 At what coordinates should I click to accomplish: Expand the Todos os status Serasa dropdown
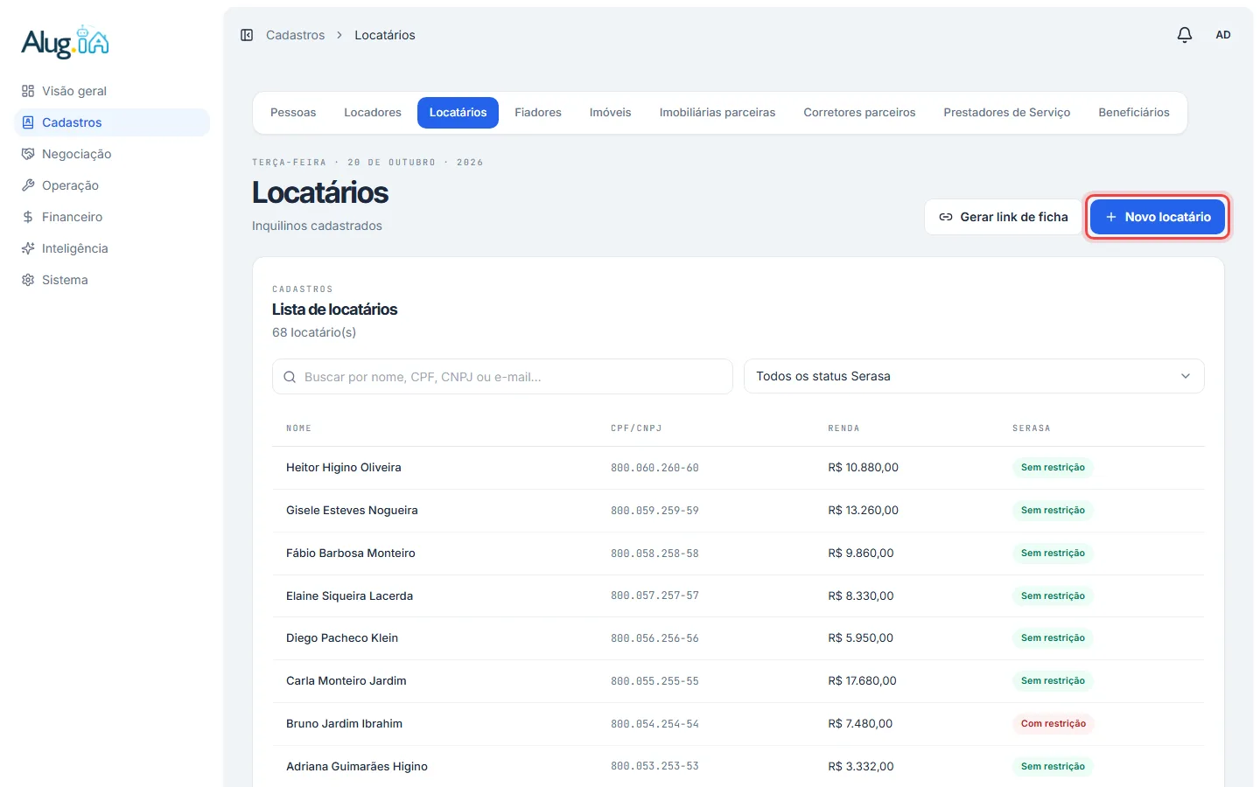point(974,376)
